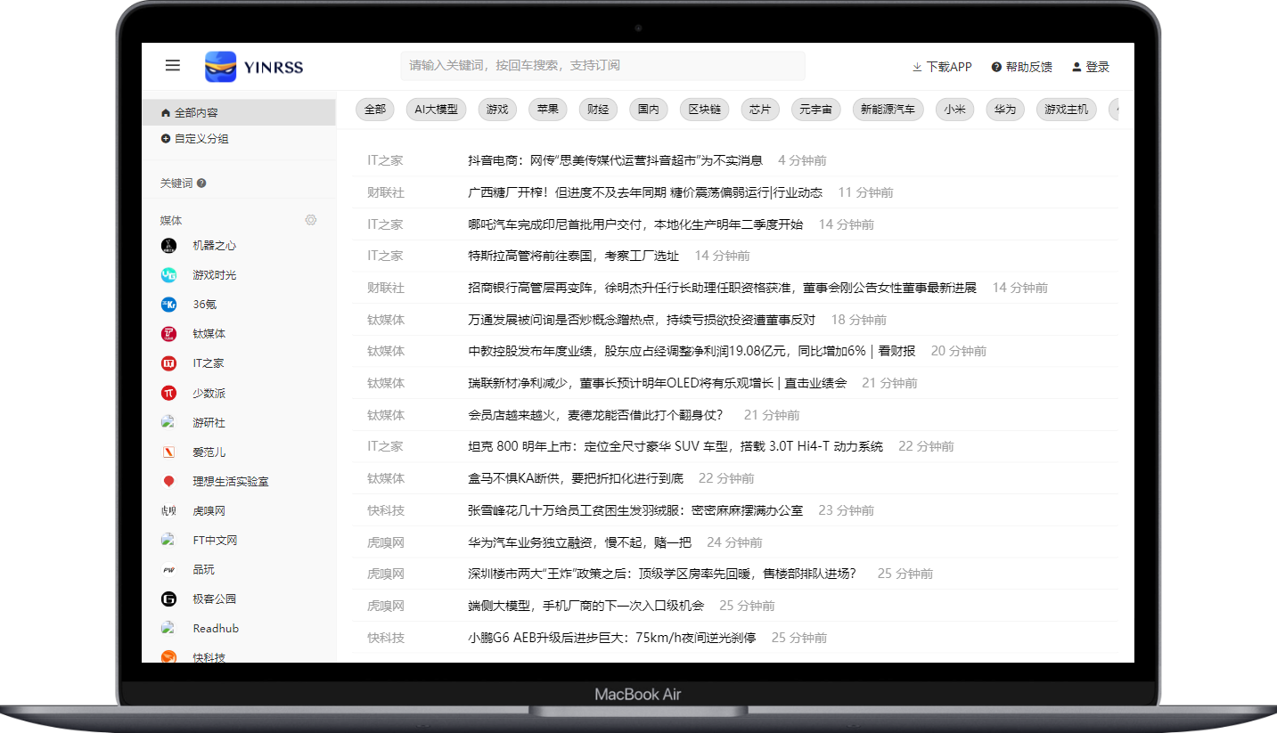Select 全部内容 in the sidebar
The height and width of the screenshot is (733, 1277).
239,113
